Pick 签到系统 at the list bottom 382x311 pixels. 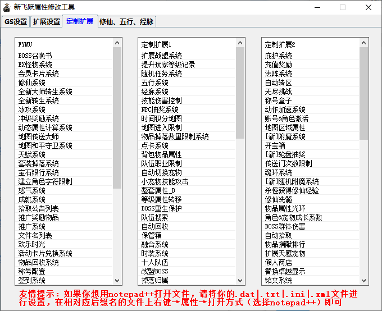point(31,280)
